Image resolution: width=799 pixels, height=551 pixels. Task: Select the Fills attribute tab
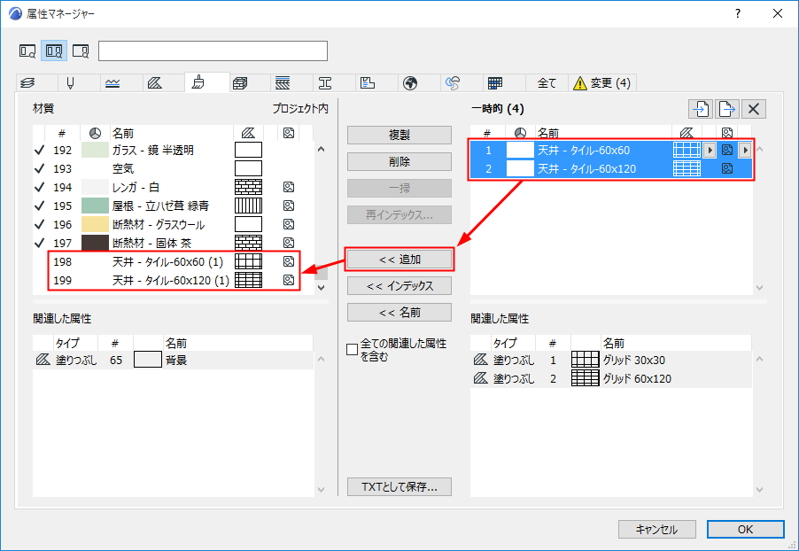[155, 83]
